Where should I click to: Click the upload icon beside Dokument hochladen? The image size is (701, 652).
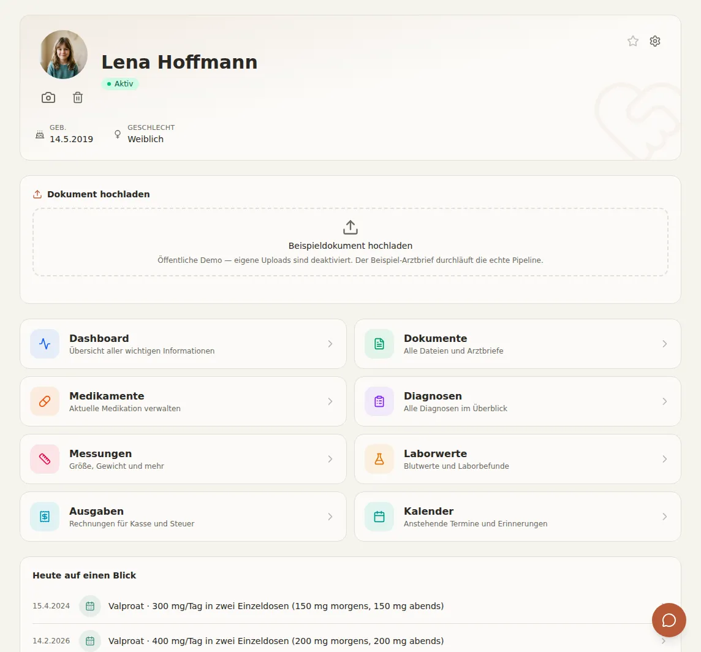point(37,194)
